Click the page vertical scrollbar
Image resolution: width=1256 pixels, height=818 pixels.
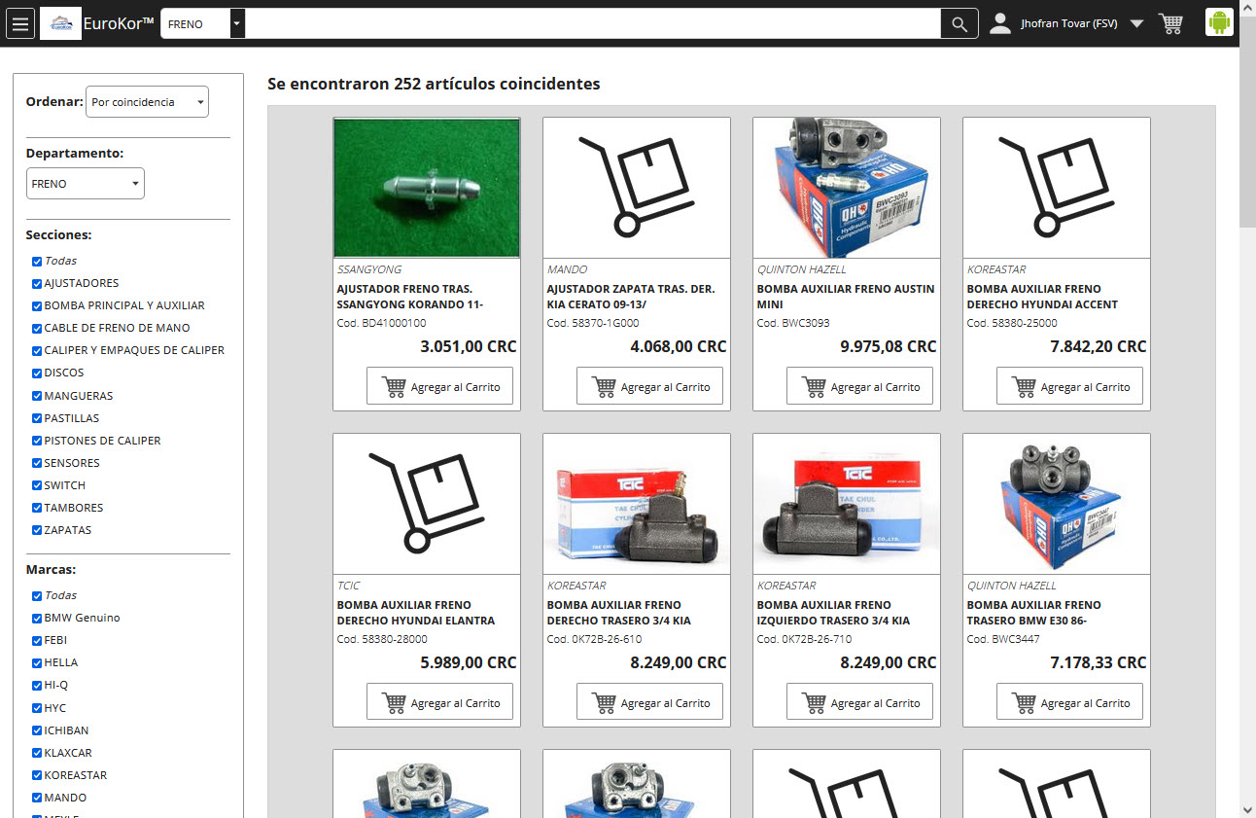pyautogui.click(x=1247, y=389)
